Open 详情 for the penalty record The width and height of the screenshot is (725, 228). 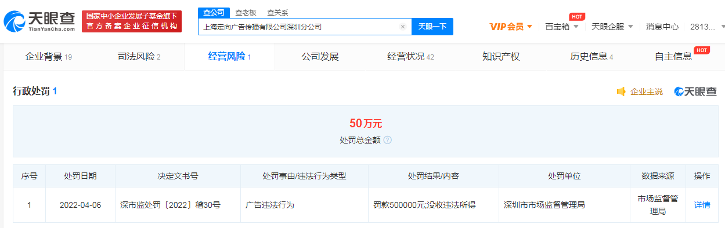(x=702, y=205)
